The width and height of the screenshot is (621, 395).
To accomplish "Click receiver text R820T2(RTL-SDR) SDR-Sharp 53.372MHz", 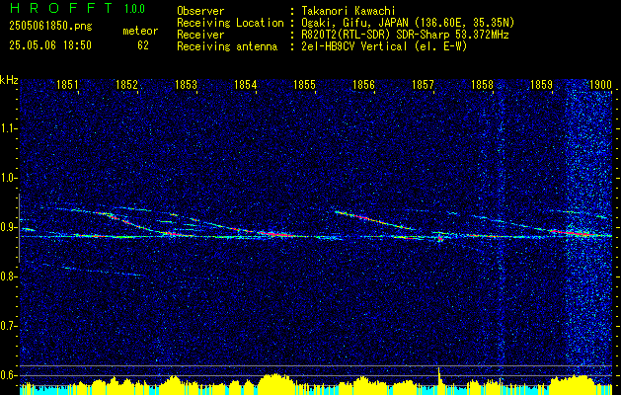I will (405, 35).
